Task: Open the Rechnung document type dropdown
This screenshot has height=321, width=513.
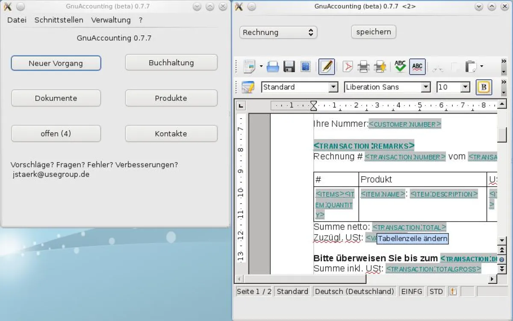Action: 278,32
